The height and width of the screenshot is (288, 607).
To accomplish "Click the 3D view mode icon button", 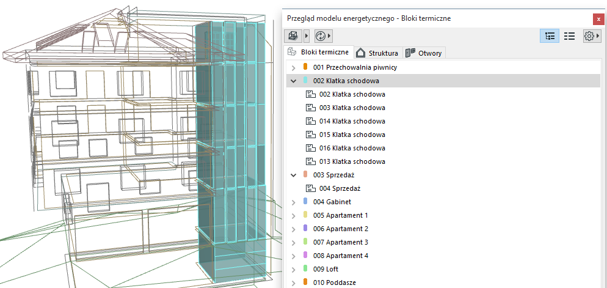I will pos(293,36).
